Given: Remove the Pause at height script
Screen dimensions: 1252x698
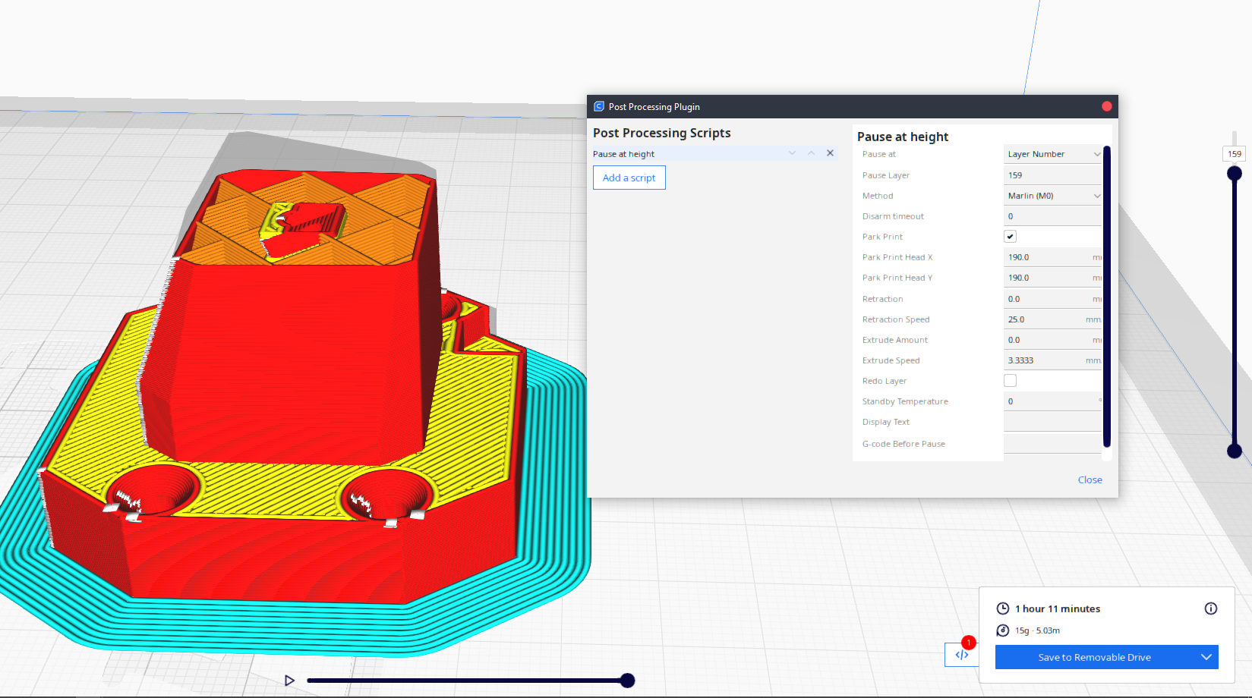Looking at the screenshot, I should click(x=830, y=153).
